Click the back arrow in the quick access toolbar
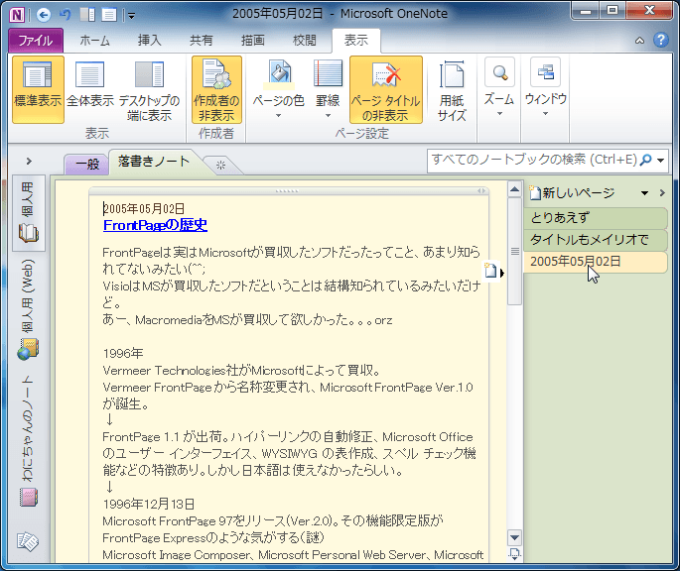680x571 pixels. coord(43,14)
